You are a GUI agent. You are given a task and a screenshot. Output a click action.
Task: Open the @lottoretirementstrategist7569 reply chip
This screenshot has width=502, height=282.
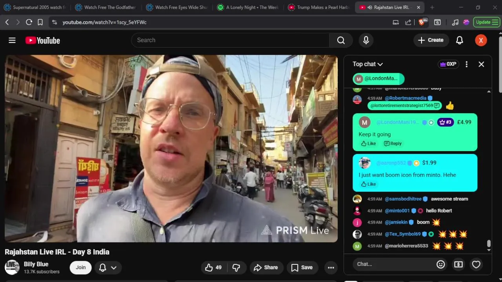[x=405, y=106]
